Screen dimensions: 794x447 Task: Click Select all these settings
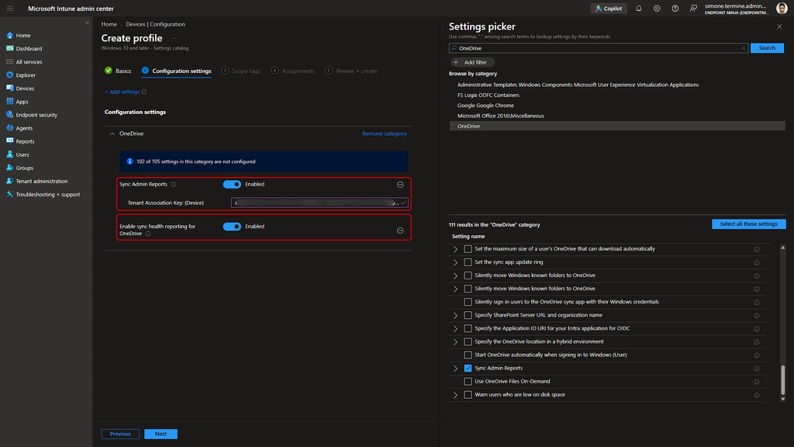748,224
